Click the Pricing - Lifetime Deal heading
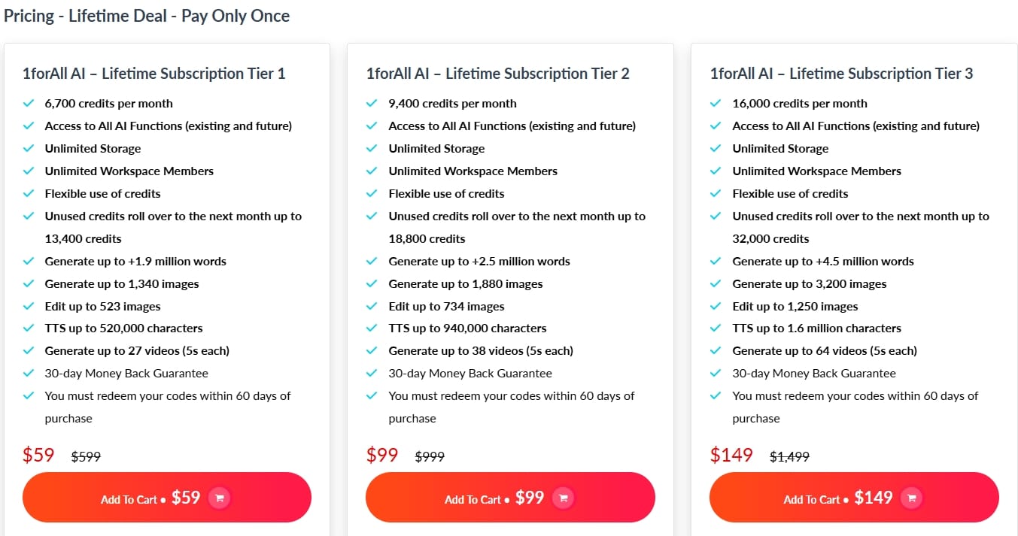Image resolution: width=1018 pixels, height=536 pixels. coord(147,16)
